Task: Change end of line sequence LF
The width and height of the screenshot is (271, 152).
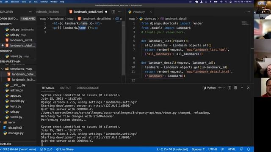Action: [x=222, y=149]
